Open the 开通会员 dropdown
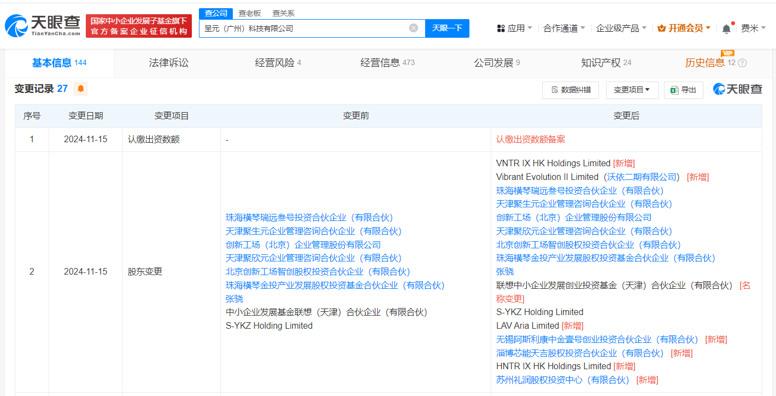776x396 pixels. pyautogui.click(x=684, y=28)
